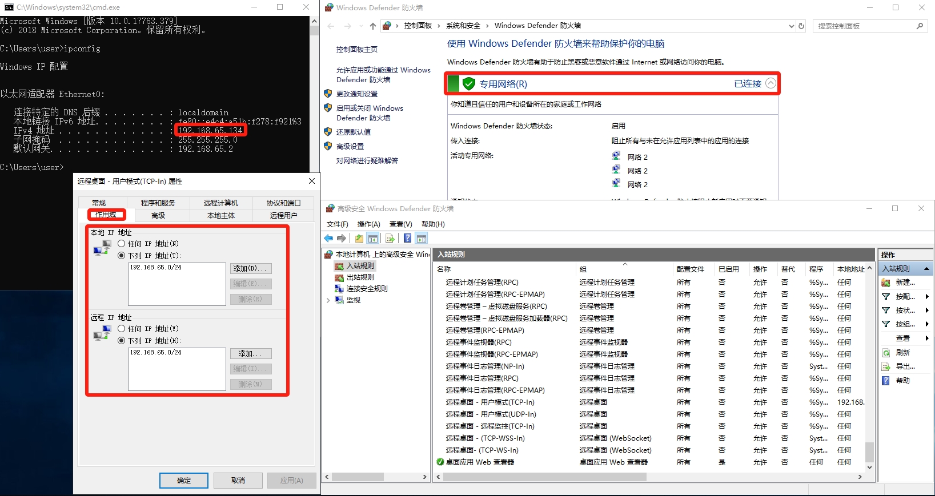935x496 pixels.
Task: Expand the 监视 tree node arrow
Action: click(x=328, y=300)
